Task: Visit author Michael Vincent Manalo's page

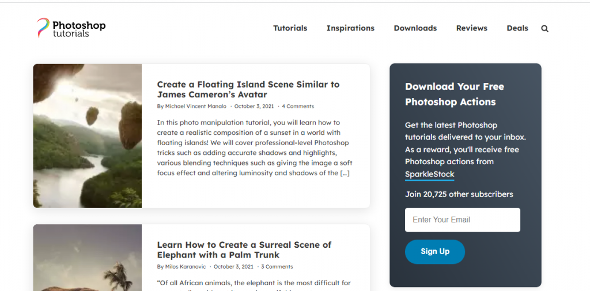Action: point(196,107)
